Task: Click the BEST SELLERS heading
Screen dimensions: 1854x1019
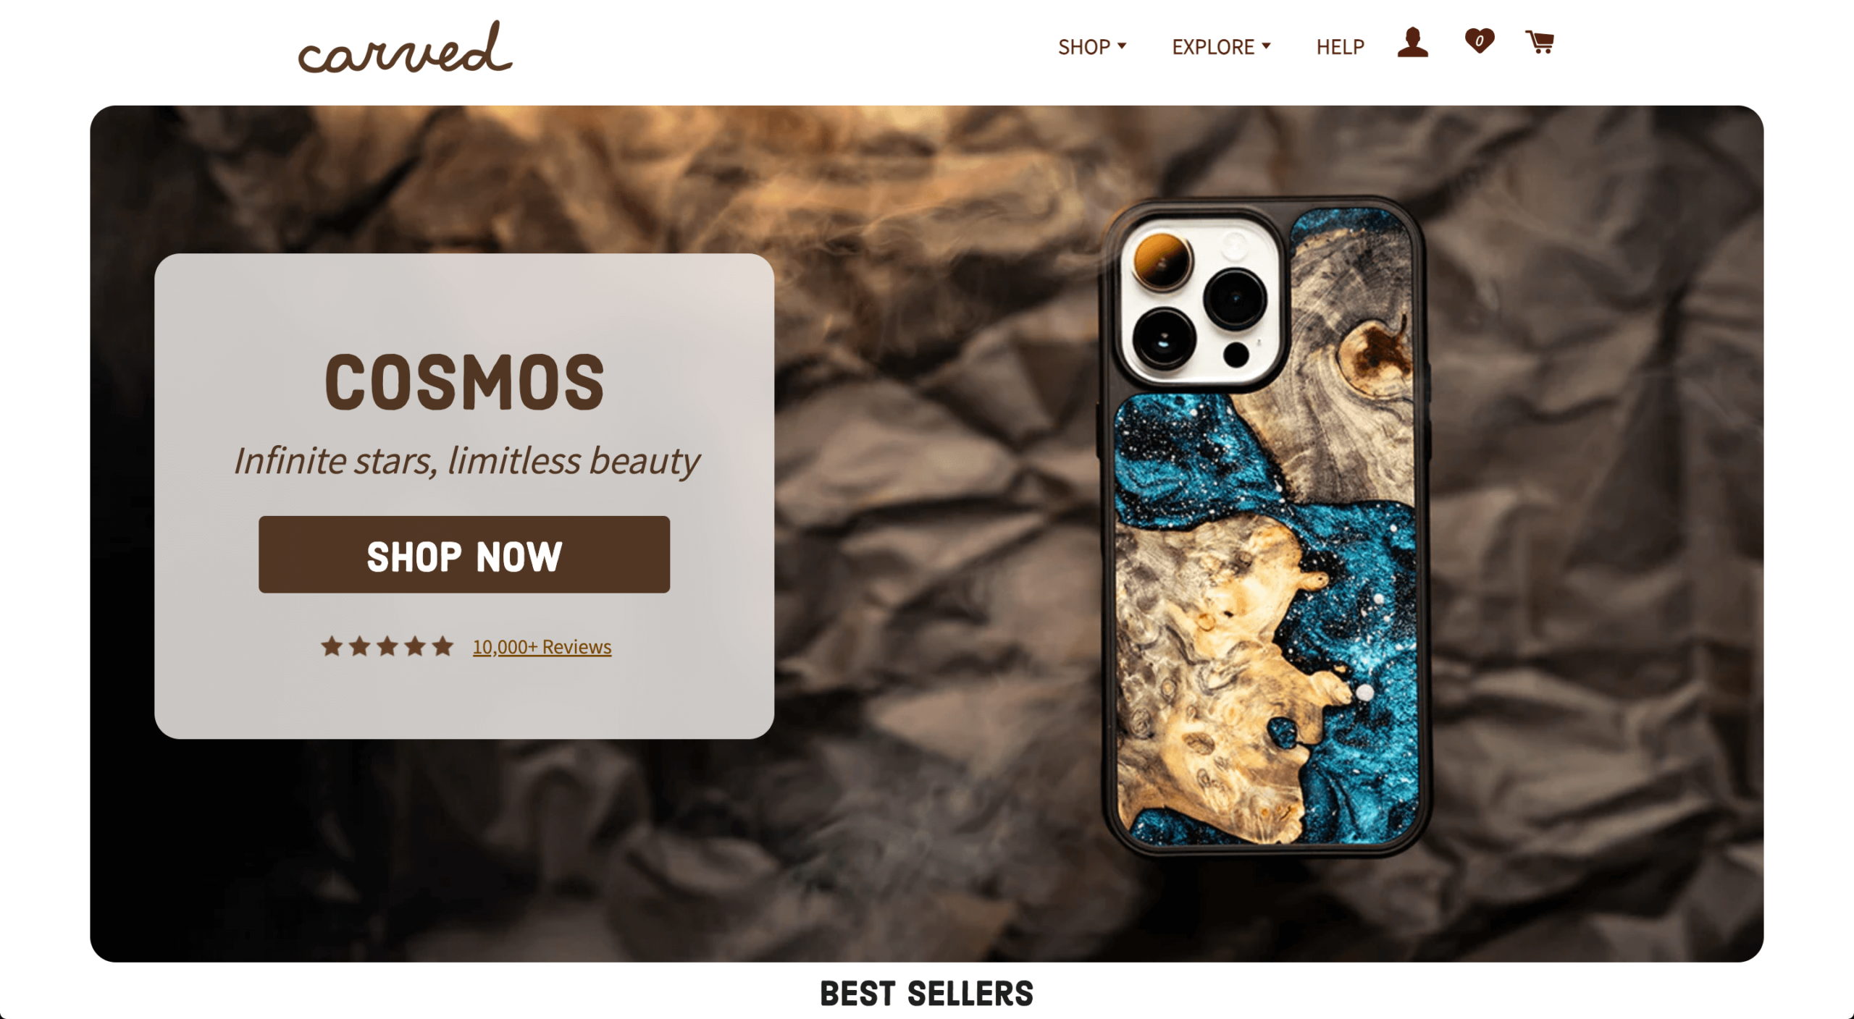Action: 926,994
